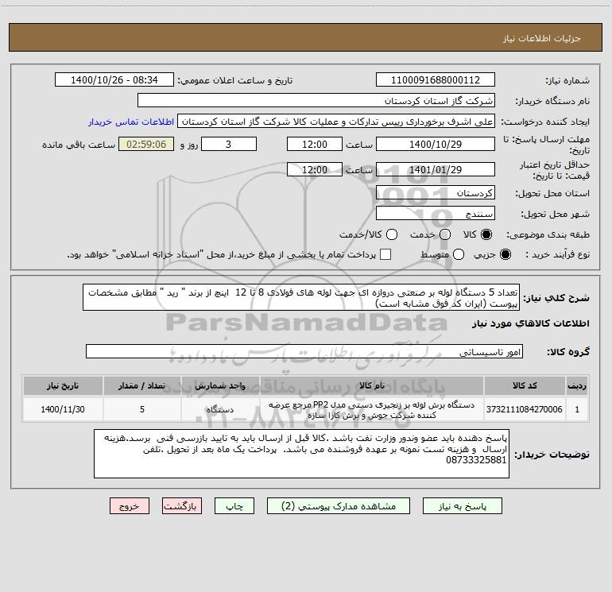Click the اطلاعات کالاهای مورد نیاز heading
The image size is (612, 592).
(531, 323)
